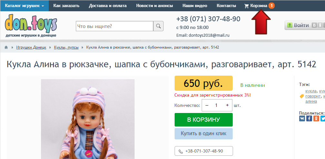Share via the Twitter icon
This screenshot has width=325, height=159.
(323, 118)
